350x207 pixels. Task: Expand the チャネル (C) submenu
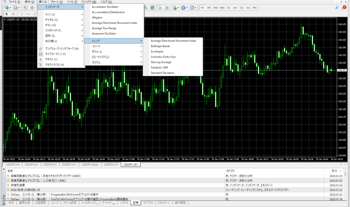coord(61,19)
